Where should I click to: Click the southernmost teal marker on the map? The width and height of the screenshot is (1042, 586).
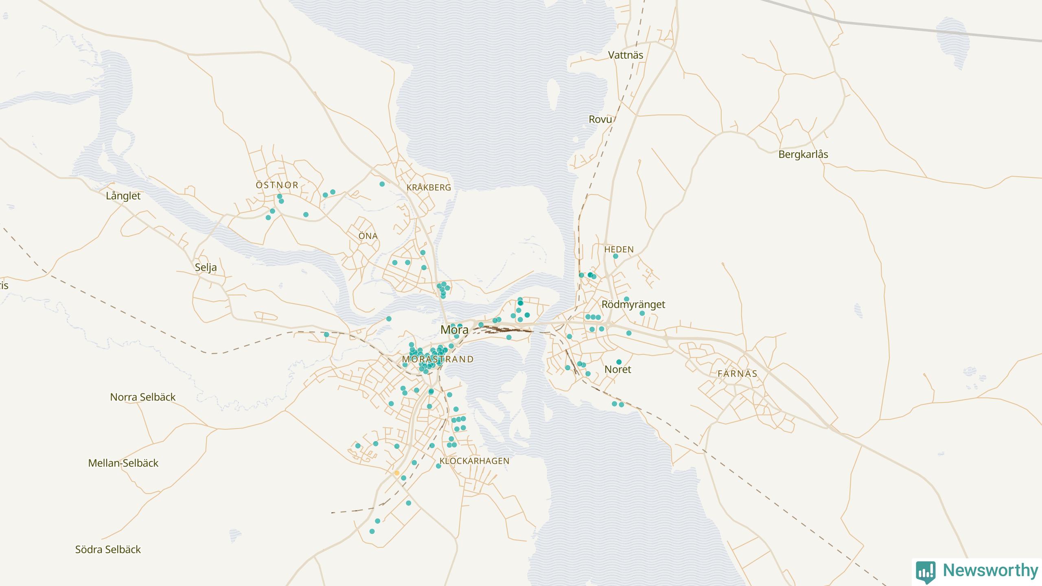tap(372, 531)
